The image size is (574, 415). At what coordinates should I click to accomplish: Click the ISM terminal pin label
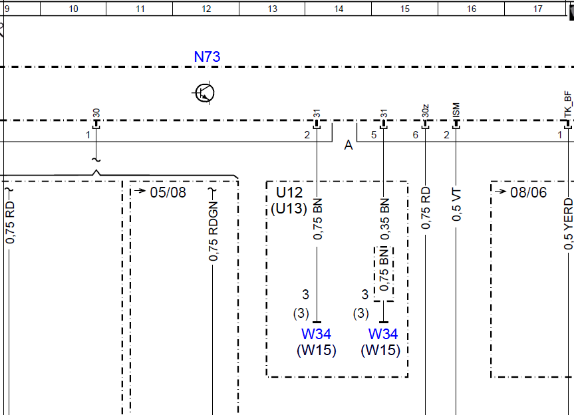click(x=456, y=110)
